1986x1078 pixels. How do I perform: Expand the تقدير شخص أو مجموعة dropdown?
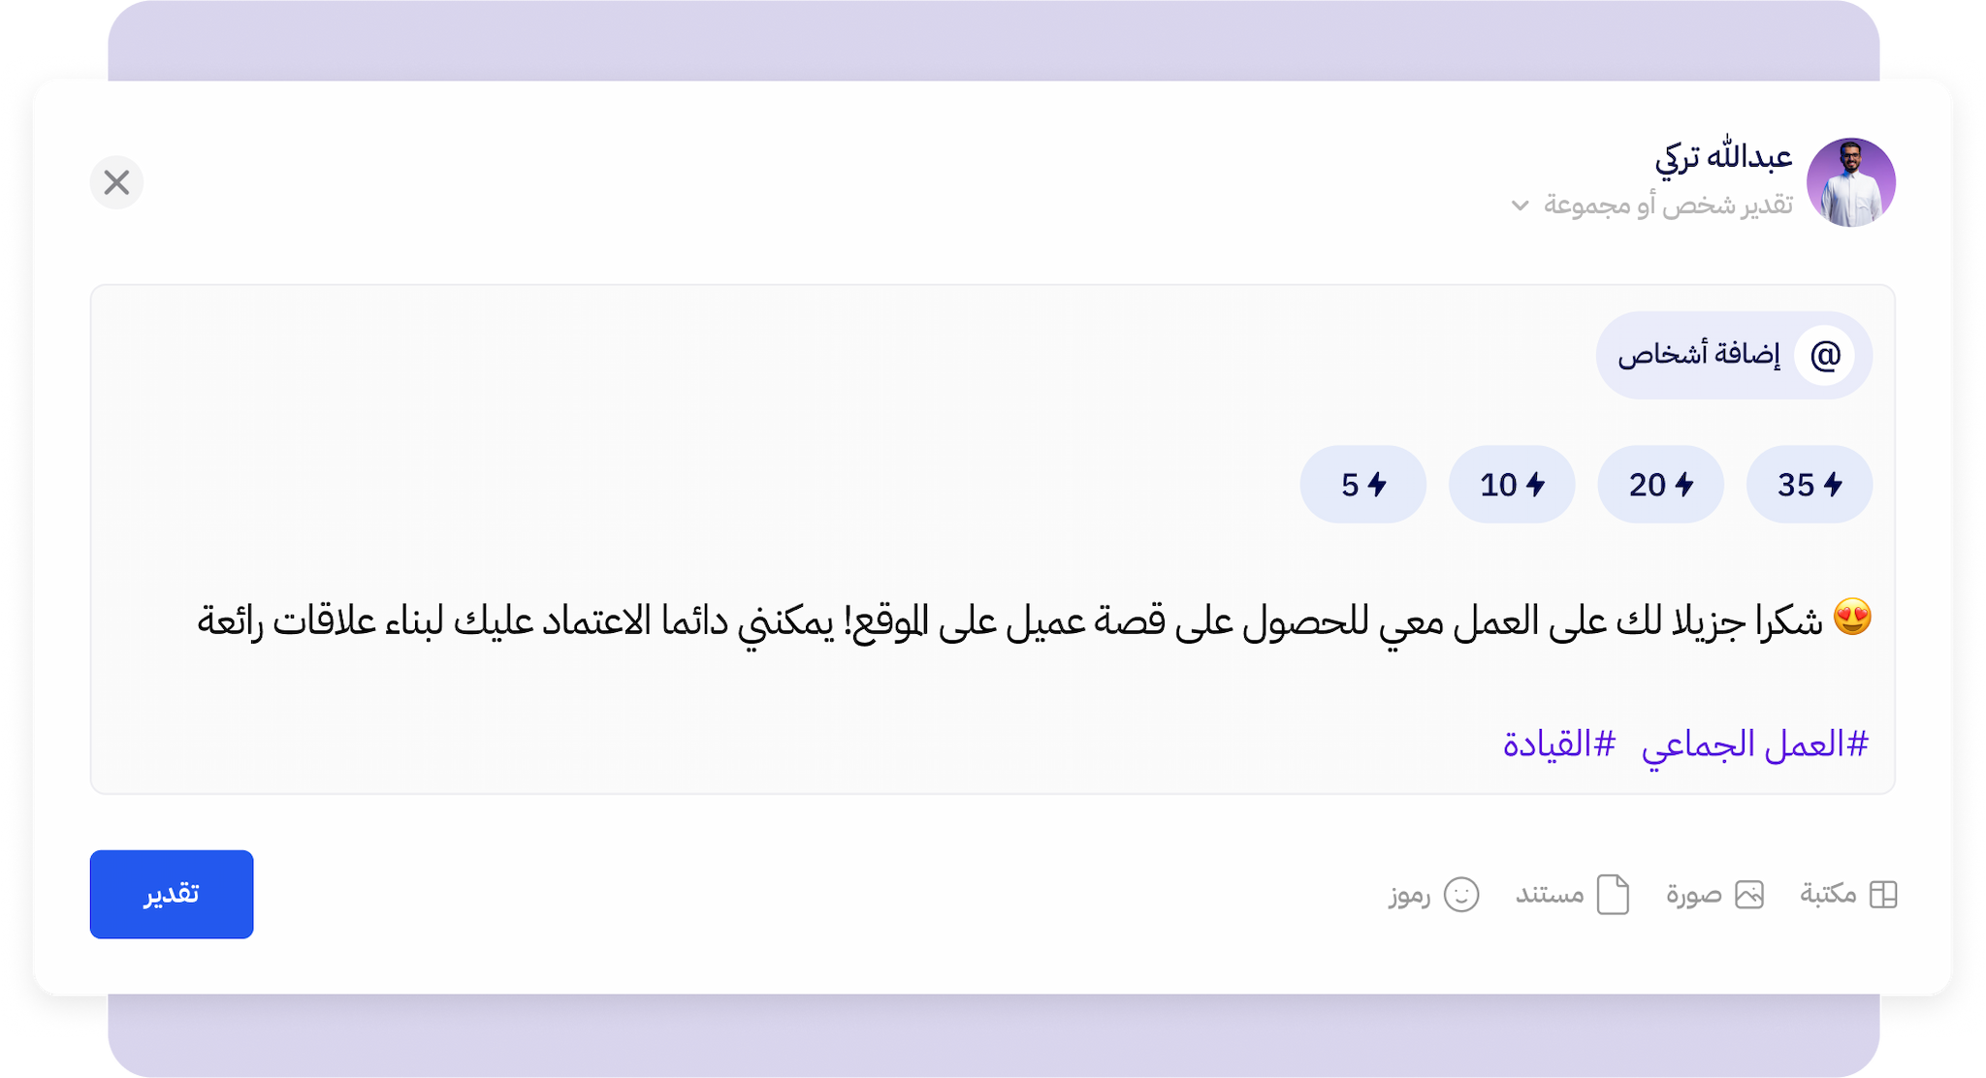(x=1652, y=206)
